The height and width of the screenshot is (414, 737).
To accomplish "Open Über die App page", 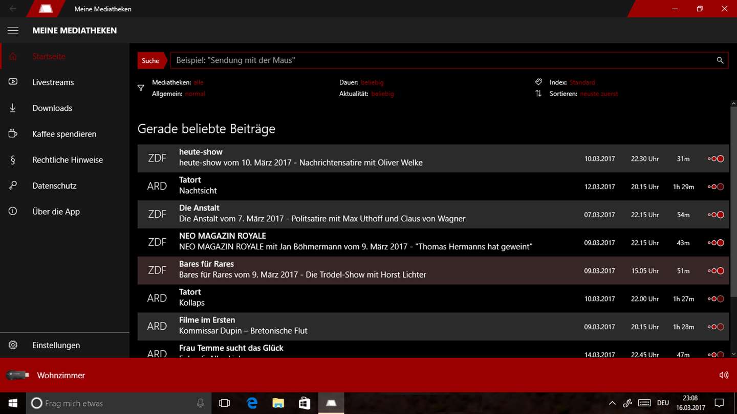I will 64,211.
